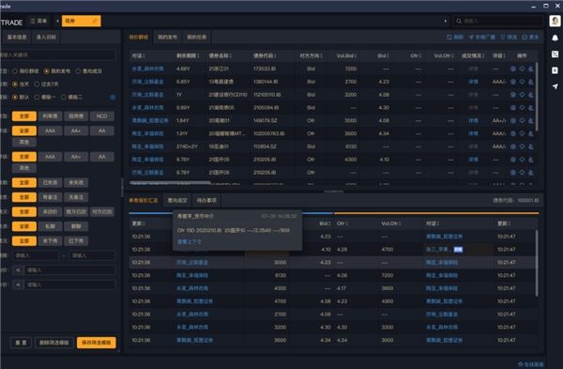Click the 重置 reset button
The image size is (563, 369).
(x=22, y=343)
